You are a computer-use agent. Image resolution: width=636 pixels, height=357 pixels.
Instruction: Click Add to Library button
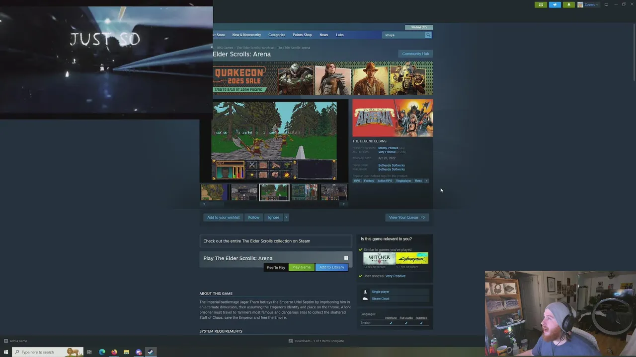[x=331, y=267]
